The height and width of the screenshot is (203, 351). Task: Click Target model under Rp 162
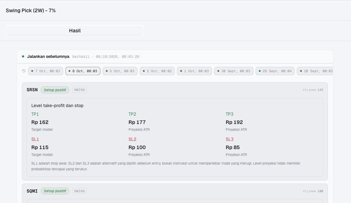point(42,130)
